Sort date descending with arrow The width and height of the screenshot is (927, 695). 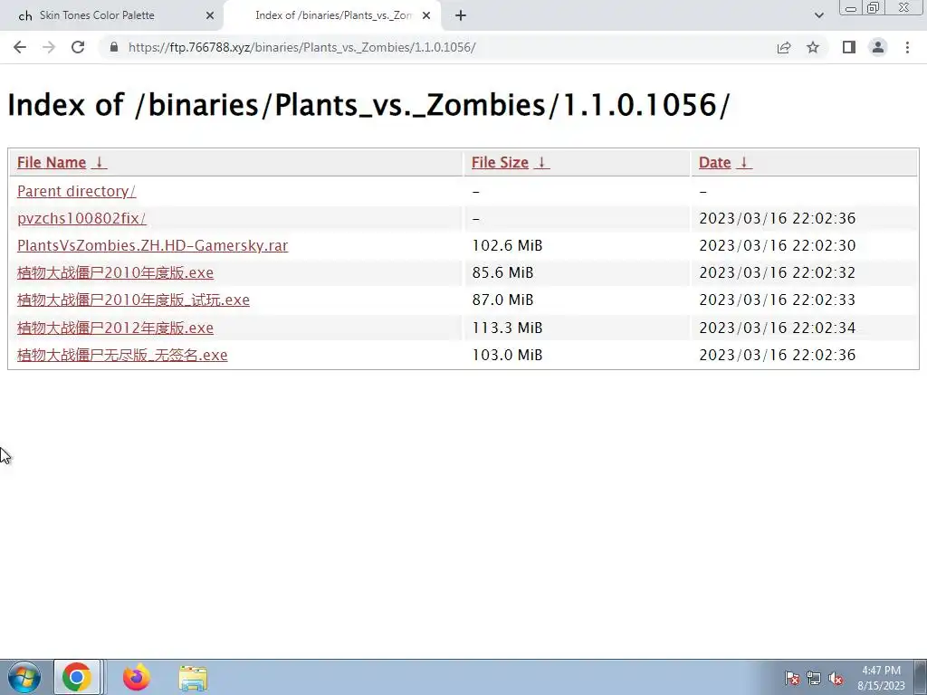coord(744,163)
